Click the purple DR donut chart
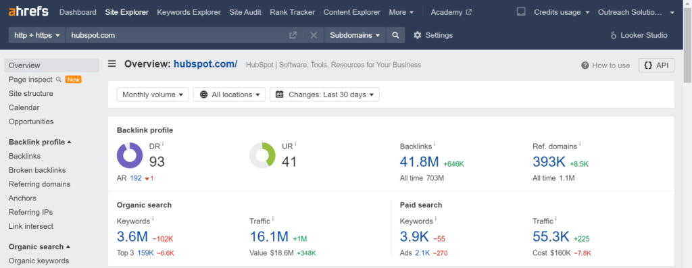Image resolution: width=692 pixels, height=268 pixels. click(x=130, y=155)
